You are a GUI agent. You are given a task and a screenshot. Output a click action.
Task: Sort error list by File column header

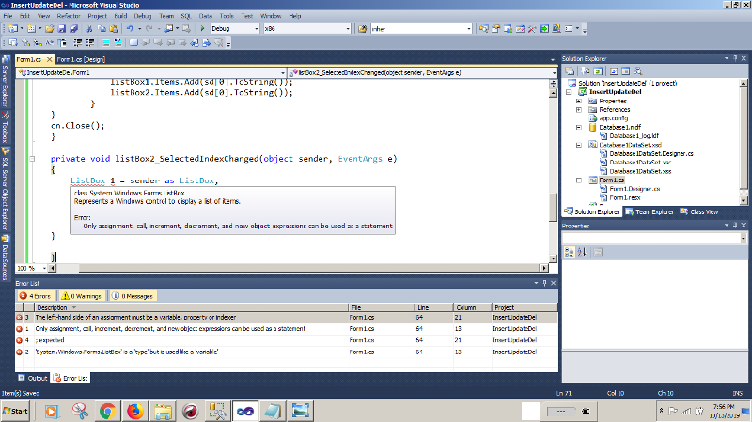click(382, 307)
